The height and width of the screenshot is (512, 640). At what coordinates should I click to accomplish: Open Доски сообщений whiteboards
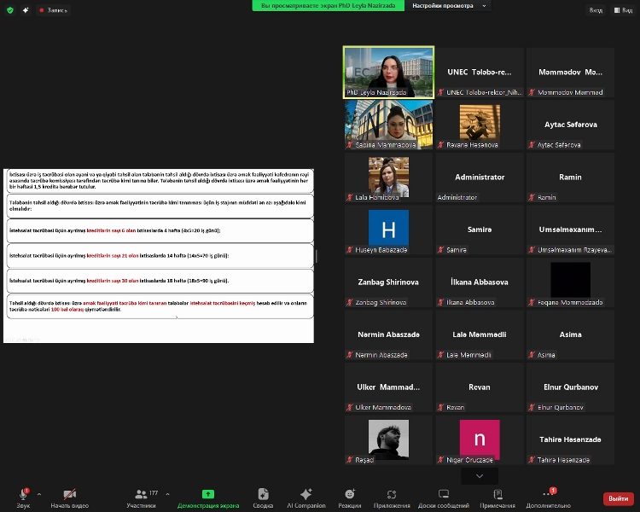443,496
